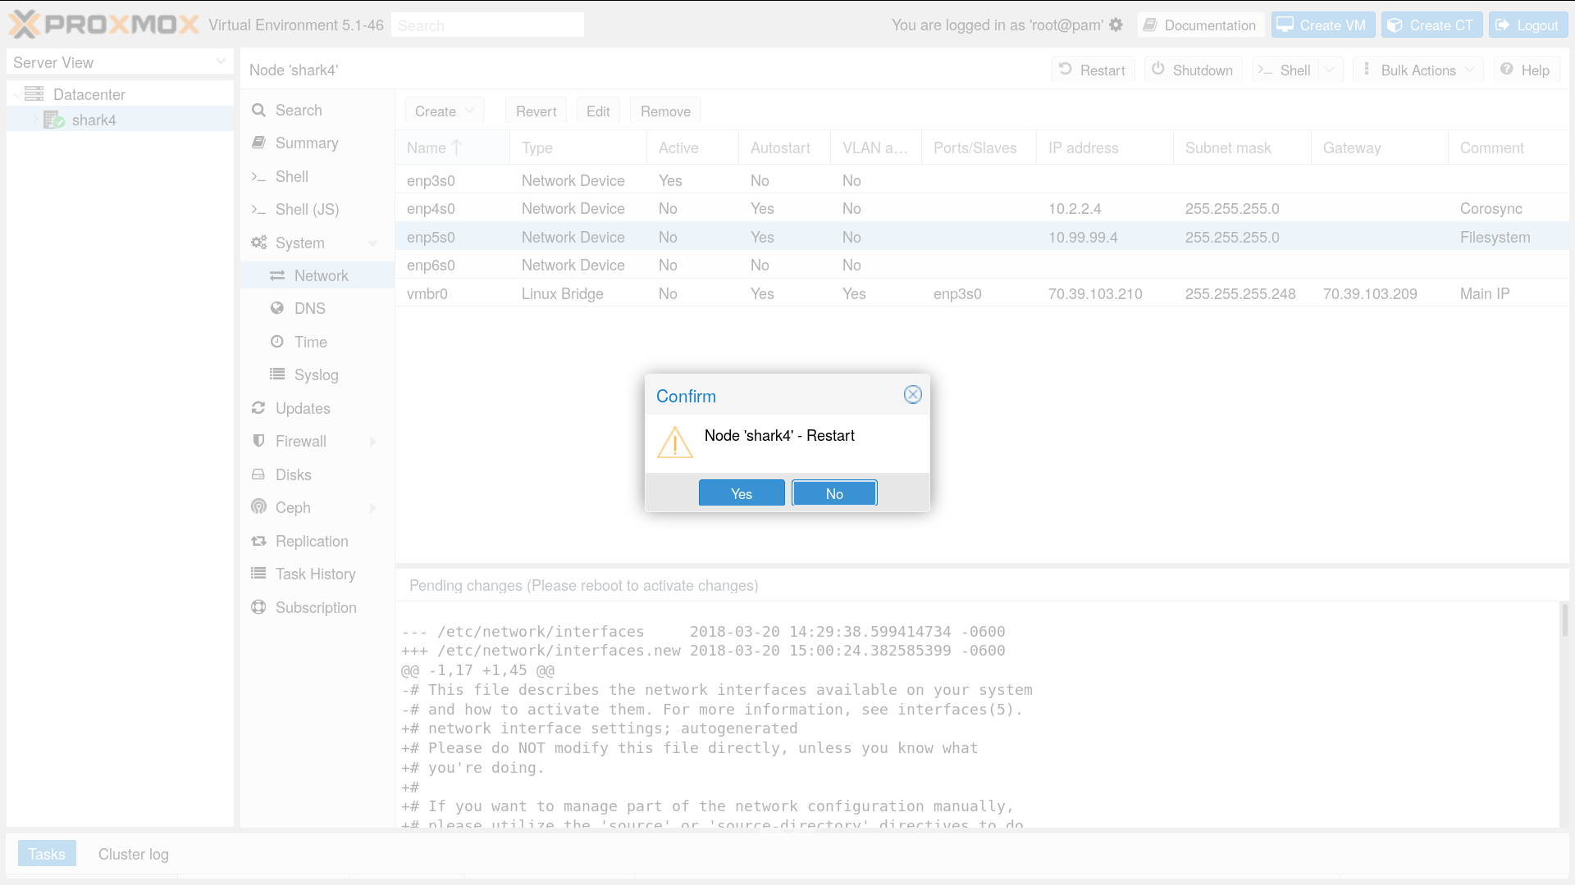The width and height of the screenshot is (1575, 885).
Task: Click the Logout button
Action: point(1528,25)
